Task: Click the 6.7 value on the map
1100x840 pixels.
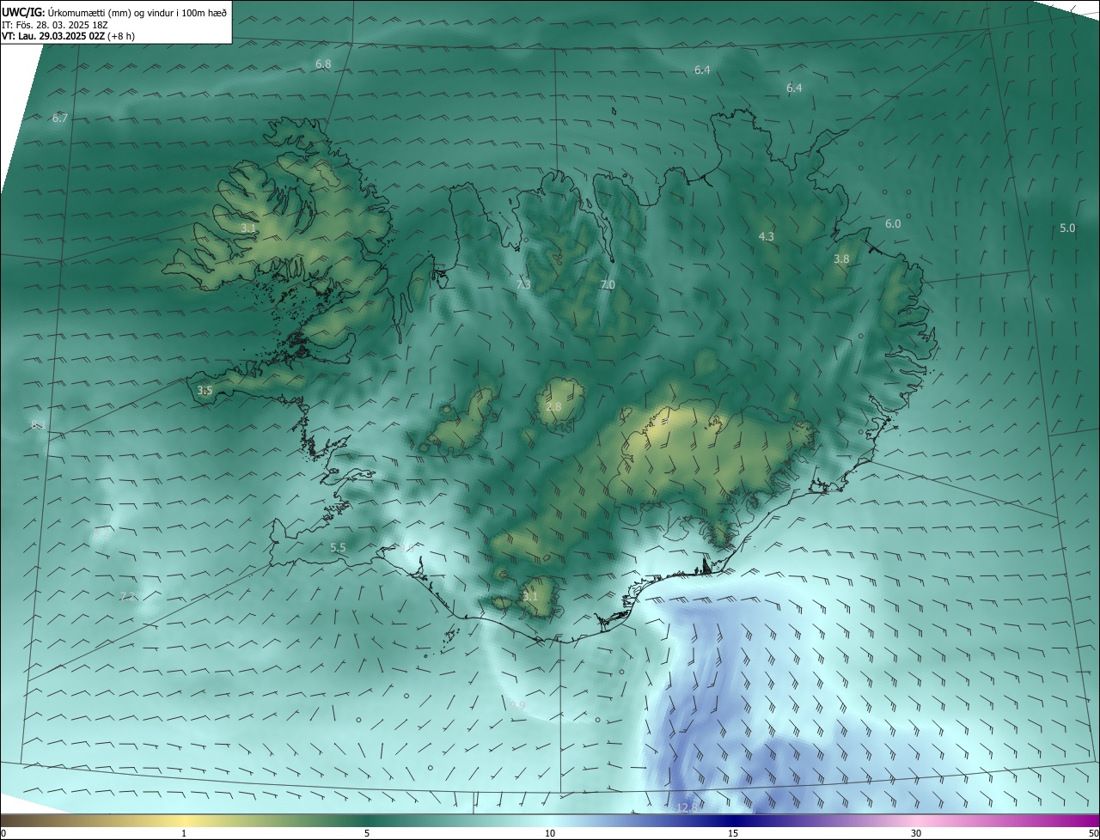Action: coord(59,118)
